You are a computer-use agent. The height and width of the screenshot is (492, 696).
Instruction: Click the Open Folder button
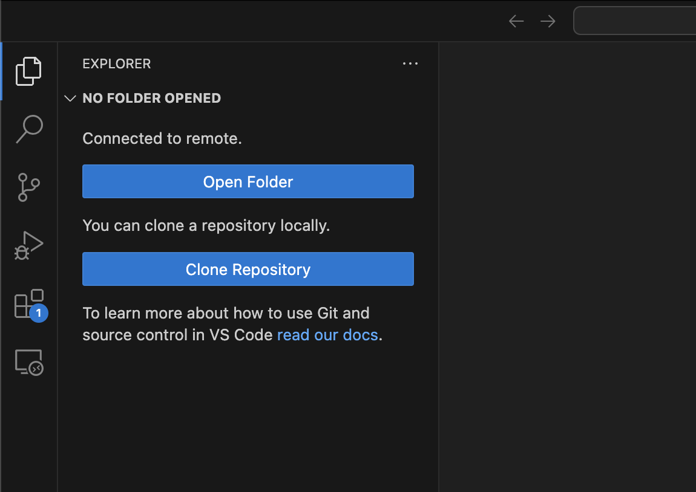[x=248, y=181]
